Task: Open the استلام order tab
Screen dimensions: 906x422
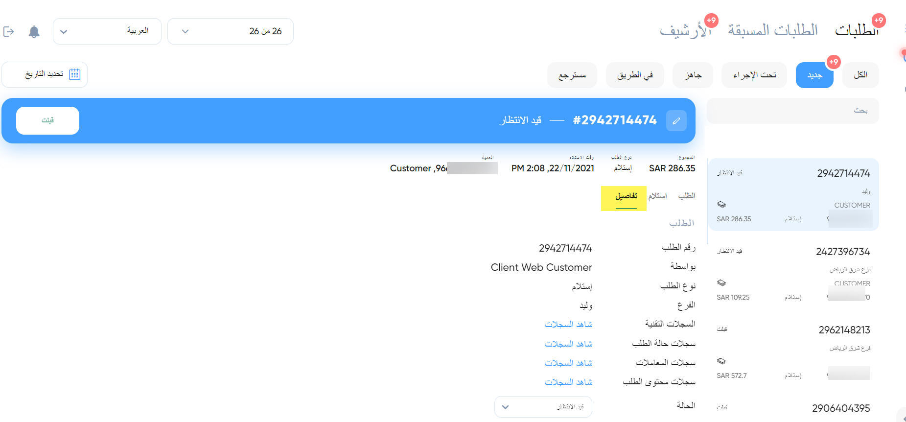Action: tap(657, 196)
